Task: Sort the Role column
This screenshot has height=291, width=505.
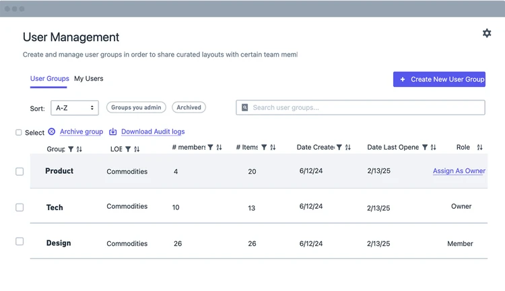Action: 479,148
